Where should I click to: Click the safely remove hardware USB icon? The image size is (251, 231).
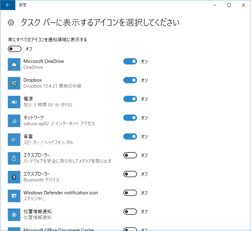[x=14, y=158]
